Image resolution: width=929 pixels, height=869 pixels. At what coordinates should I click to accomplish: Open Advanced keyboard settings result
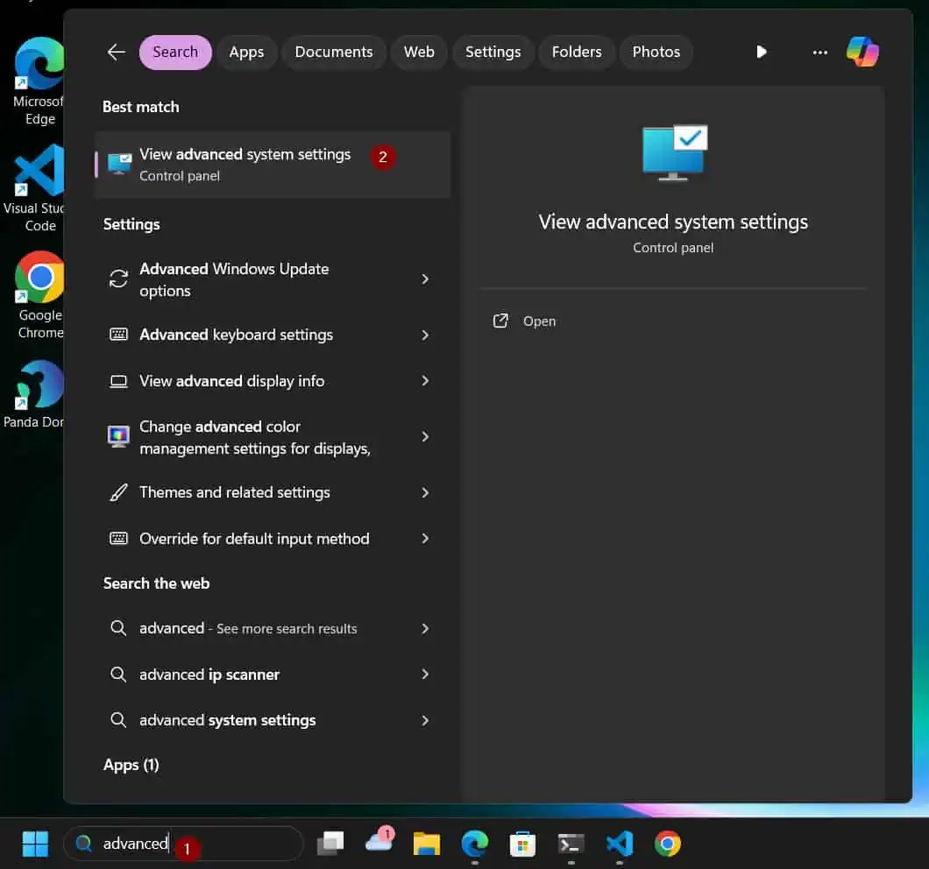[x=273, y=335]
